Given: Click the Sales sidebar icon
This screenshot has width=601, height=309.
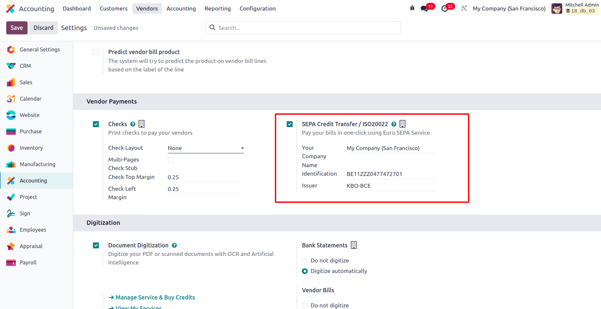Looking at the screenshot, I should point(11,82).
